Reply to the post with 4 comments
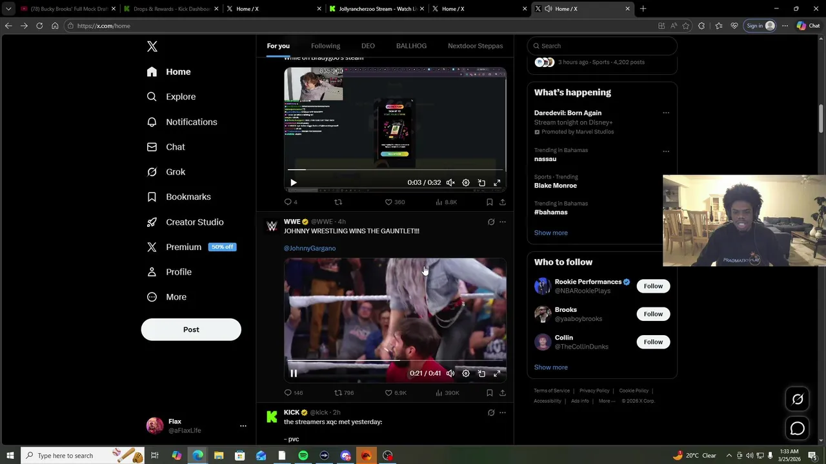826x464 pixels. (x=290, y=202)
